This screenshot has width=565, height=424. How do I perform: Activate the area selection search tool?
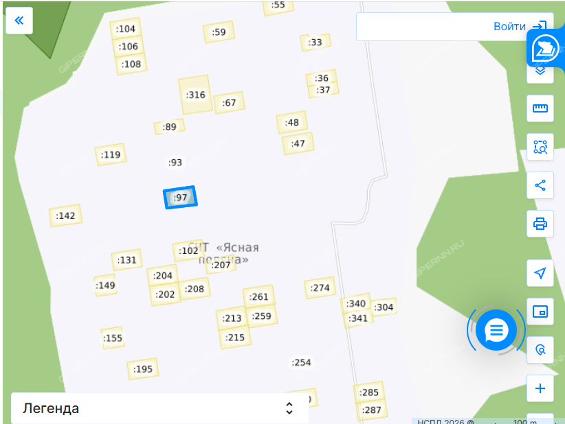pyautogui.click(x=540, y=147)
